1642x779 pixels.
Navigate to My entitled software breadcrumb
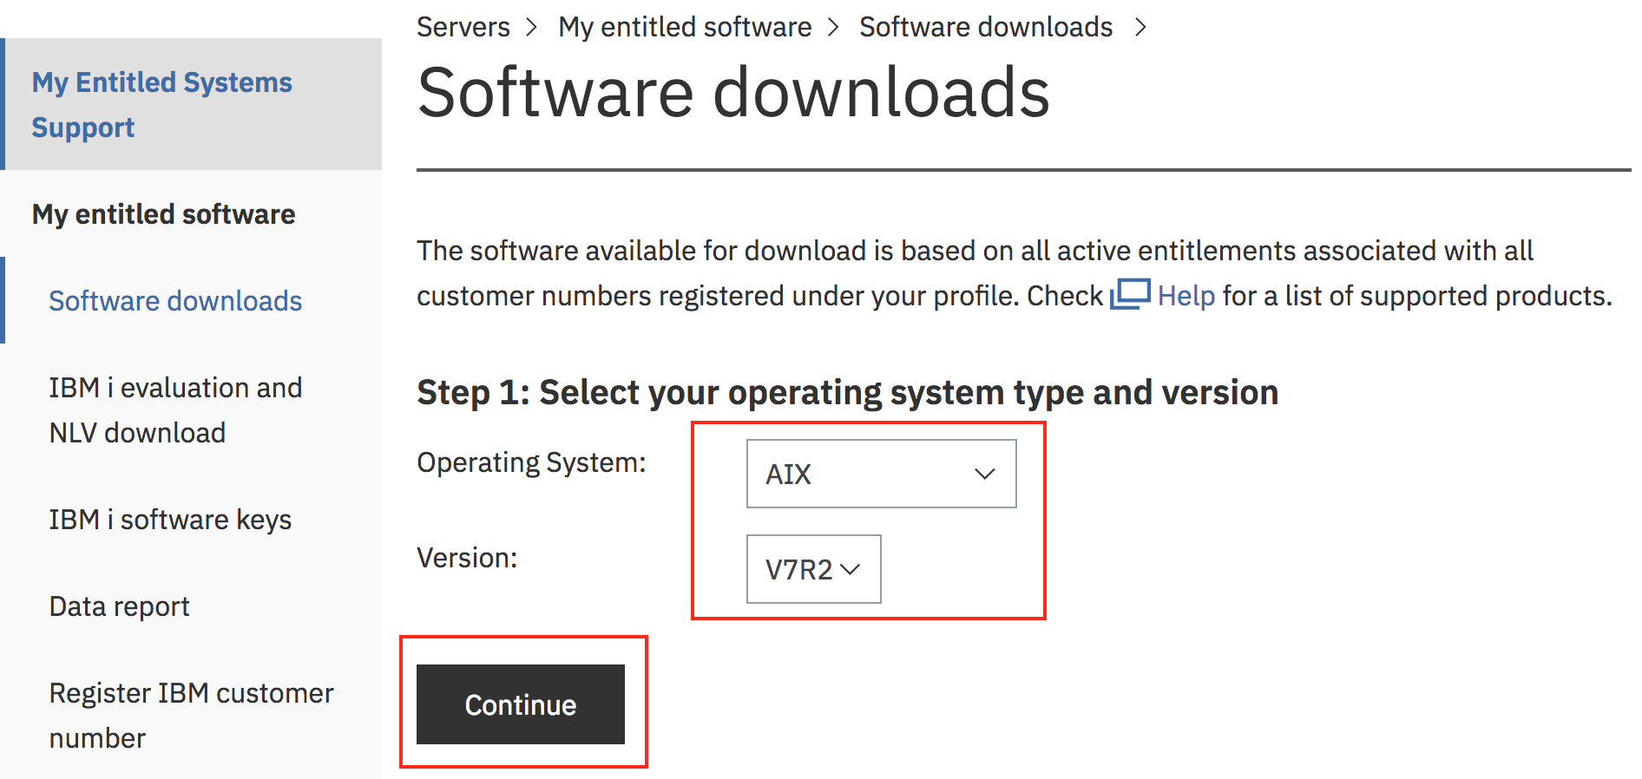pyautogui.click(x=684, y=28)
